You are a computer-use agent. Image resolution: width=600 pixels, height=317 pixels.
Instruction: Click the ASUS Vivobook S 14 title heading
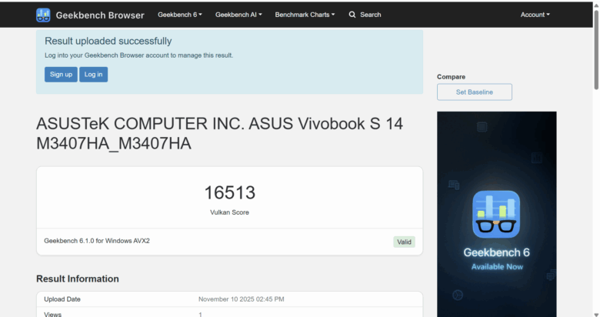coord(220,134)
